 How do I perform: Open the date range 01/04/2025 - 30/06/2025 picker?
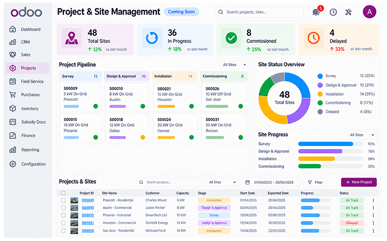pos(271,182)
